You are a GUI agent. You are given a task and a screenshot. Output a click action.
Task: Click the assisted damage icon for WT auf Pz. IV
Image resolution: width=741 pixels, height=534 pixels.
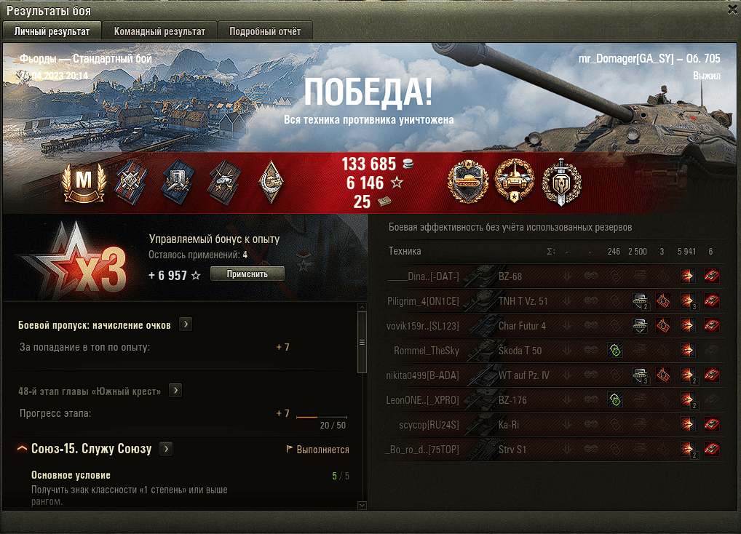point(640,375)
